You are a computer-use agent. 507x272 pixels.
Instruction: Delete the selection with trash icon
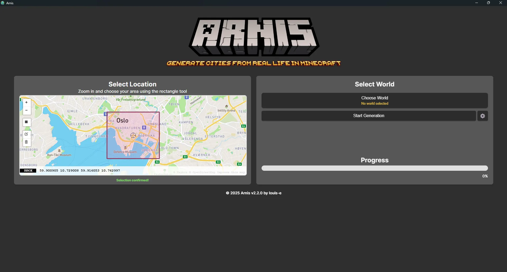pos(26,142)
